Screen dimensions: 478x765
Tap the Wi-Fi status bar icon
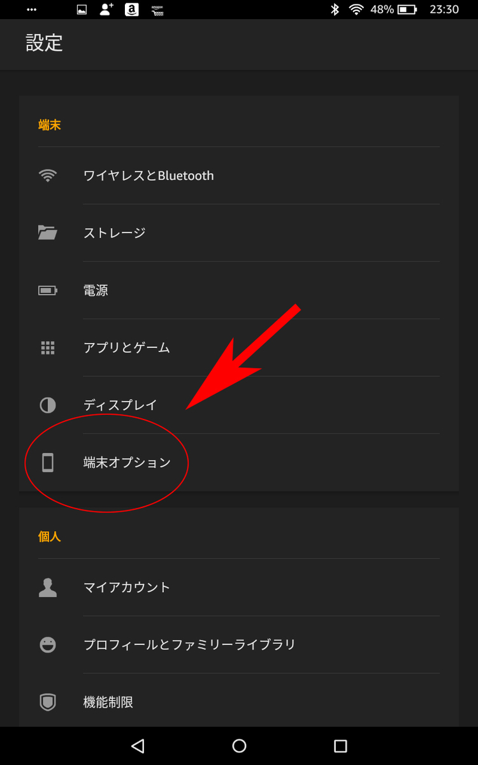356,10
